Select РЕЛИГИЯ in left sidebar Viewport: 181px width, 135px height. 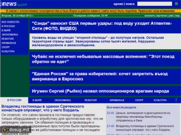click(x=8, y=39)
